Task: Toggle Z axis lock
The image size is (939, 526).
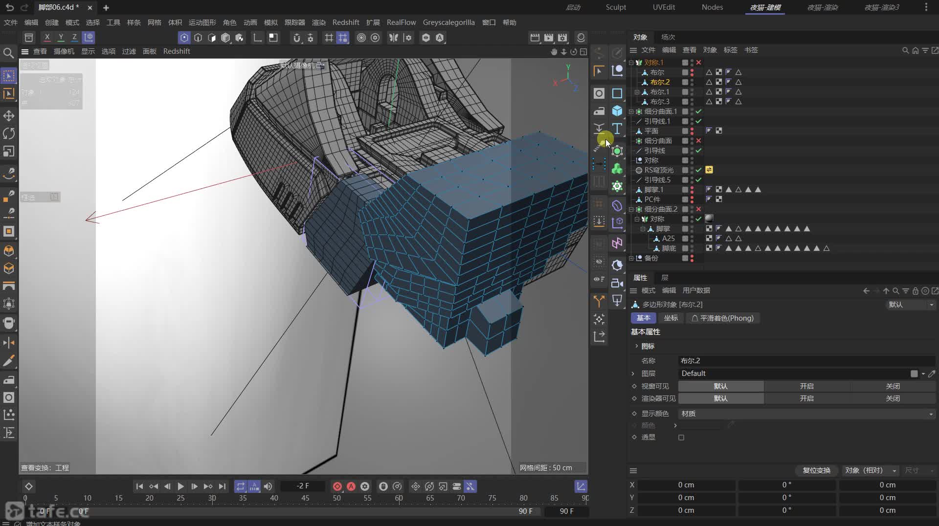Action: (x=74, y=37)
